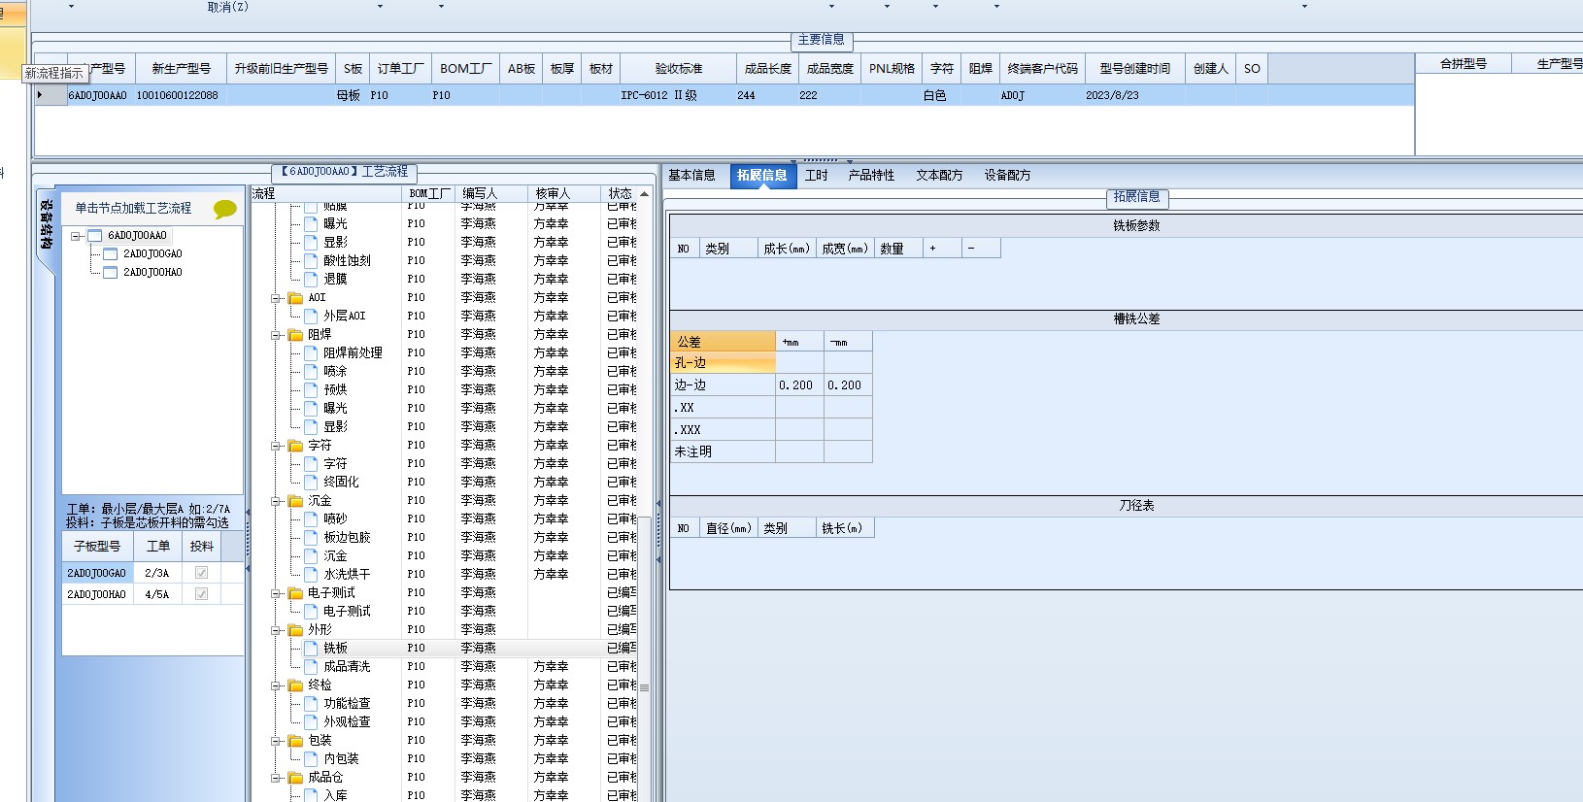Image resolution: width=1583 pixels, height=802 pixels.
Task: Click the document icon beside 水洗烘干
Action: tap(311, 575)
